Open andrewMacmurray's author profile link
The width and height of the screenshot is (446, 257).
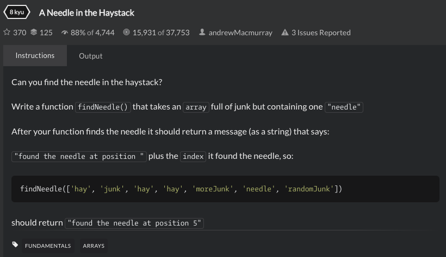click(x=240, y=33)
